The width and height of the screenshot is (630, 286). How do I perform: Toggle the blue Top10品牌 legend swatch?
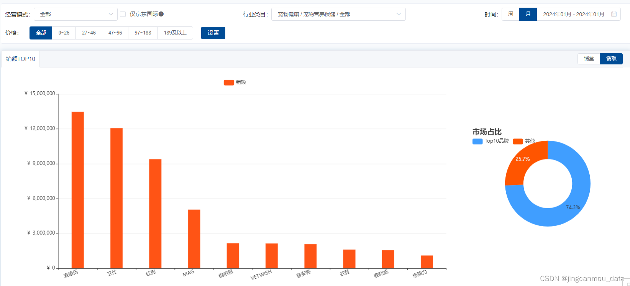[477, 141]
